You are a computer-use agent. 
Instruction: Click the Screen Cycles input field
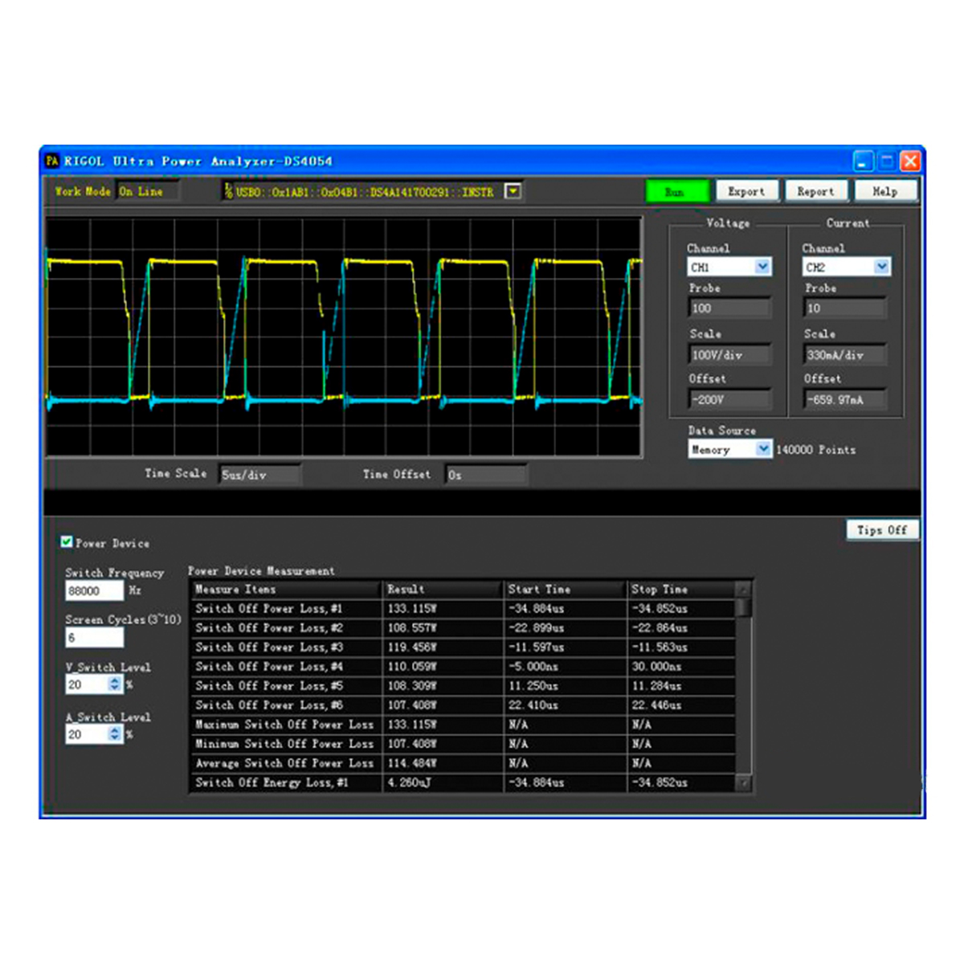[94, 638]
